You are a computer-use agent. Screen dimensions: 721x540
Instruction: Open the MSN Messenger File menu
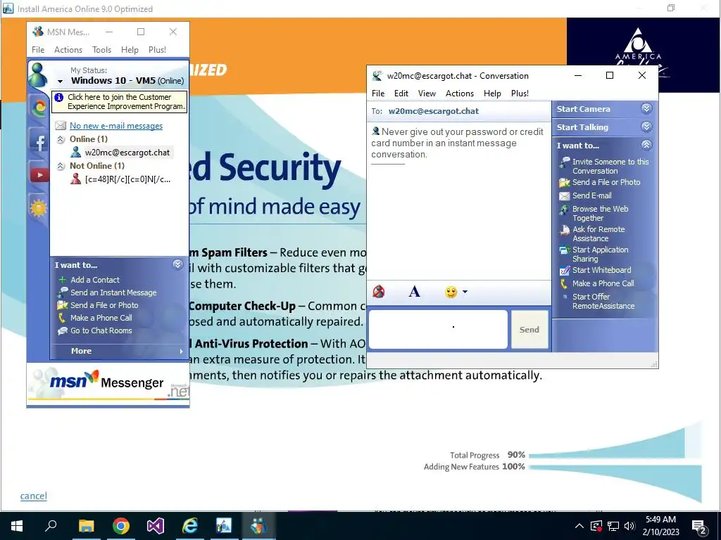click(x=38, y=50)
